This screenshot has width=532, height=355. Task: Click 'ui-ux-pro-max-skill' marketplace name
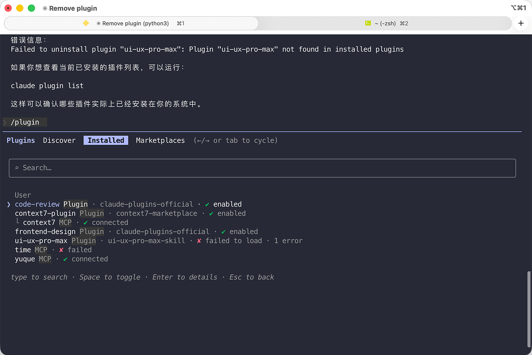point(147,241)
